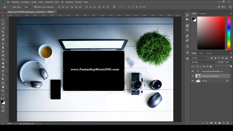
Task: Toggle the shape layer filter
Action: pyautogui.click(x=222, y=58)
